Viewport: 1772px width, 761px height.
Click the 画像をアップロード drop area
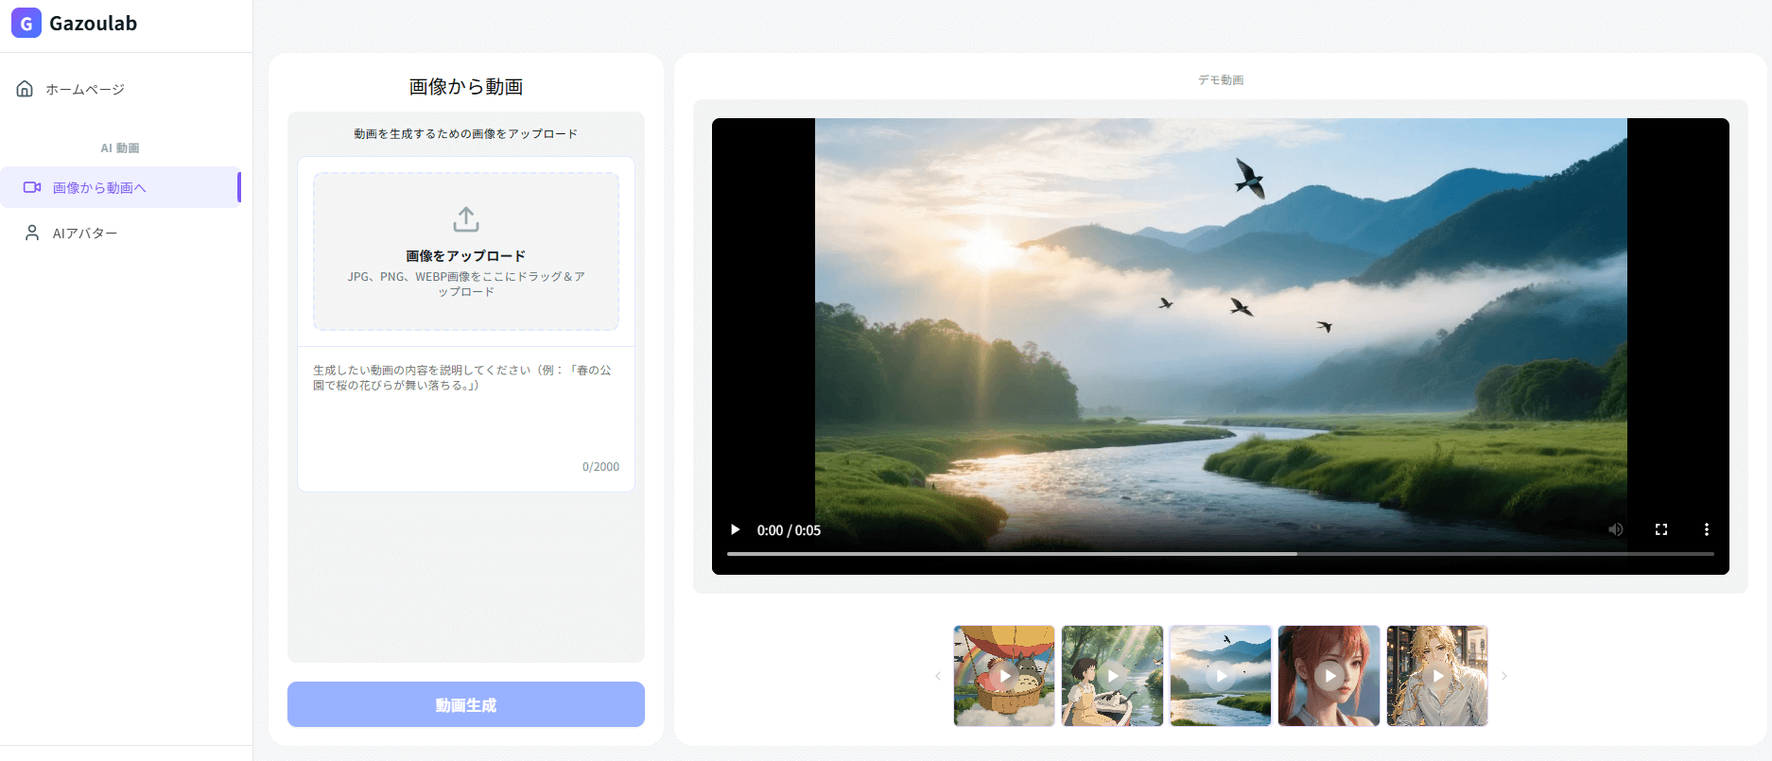(466, 251)
